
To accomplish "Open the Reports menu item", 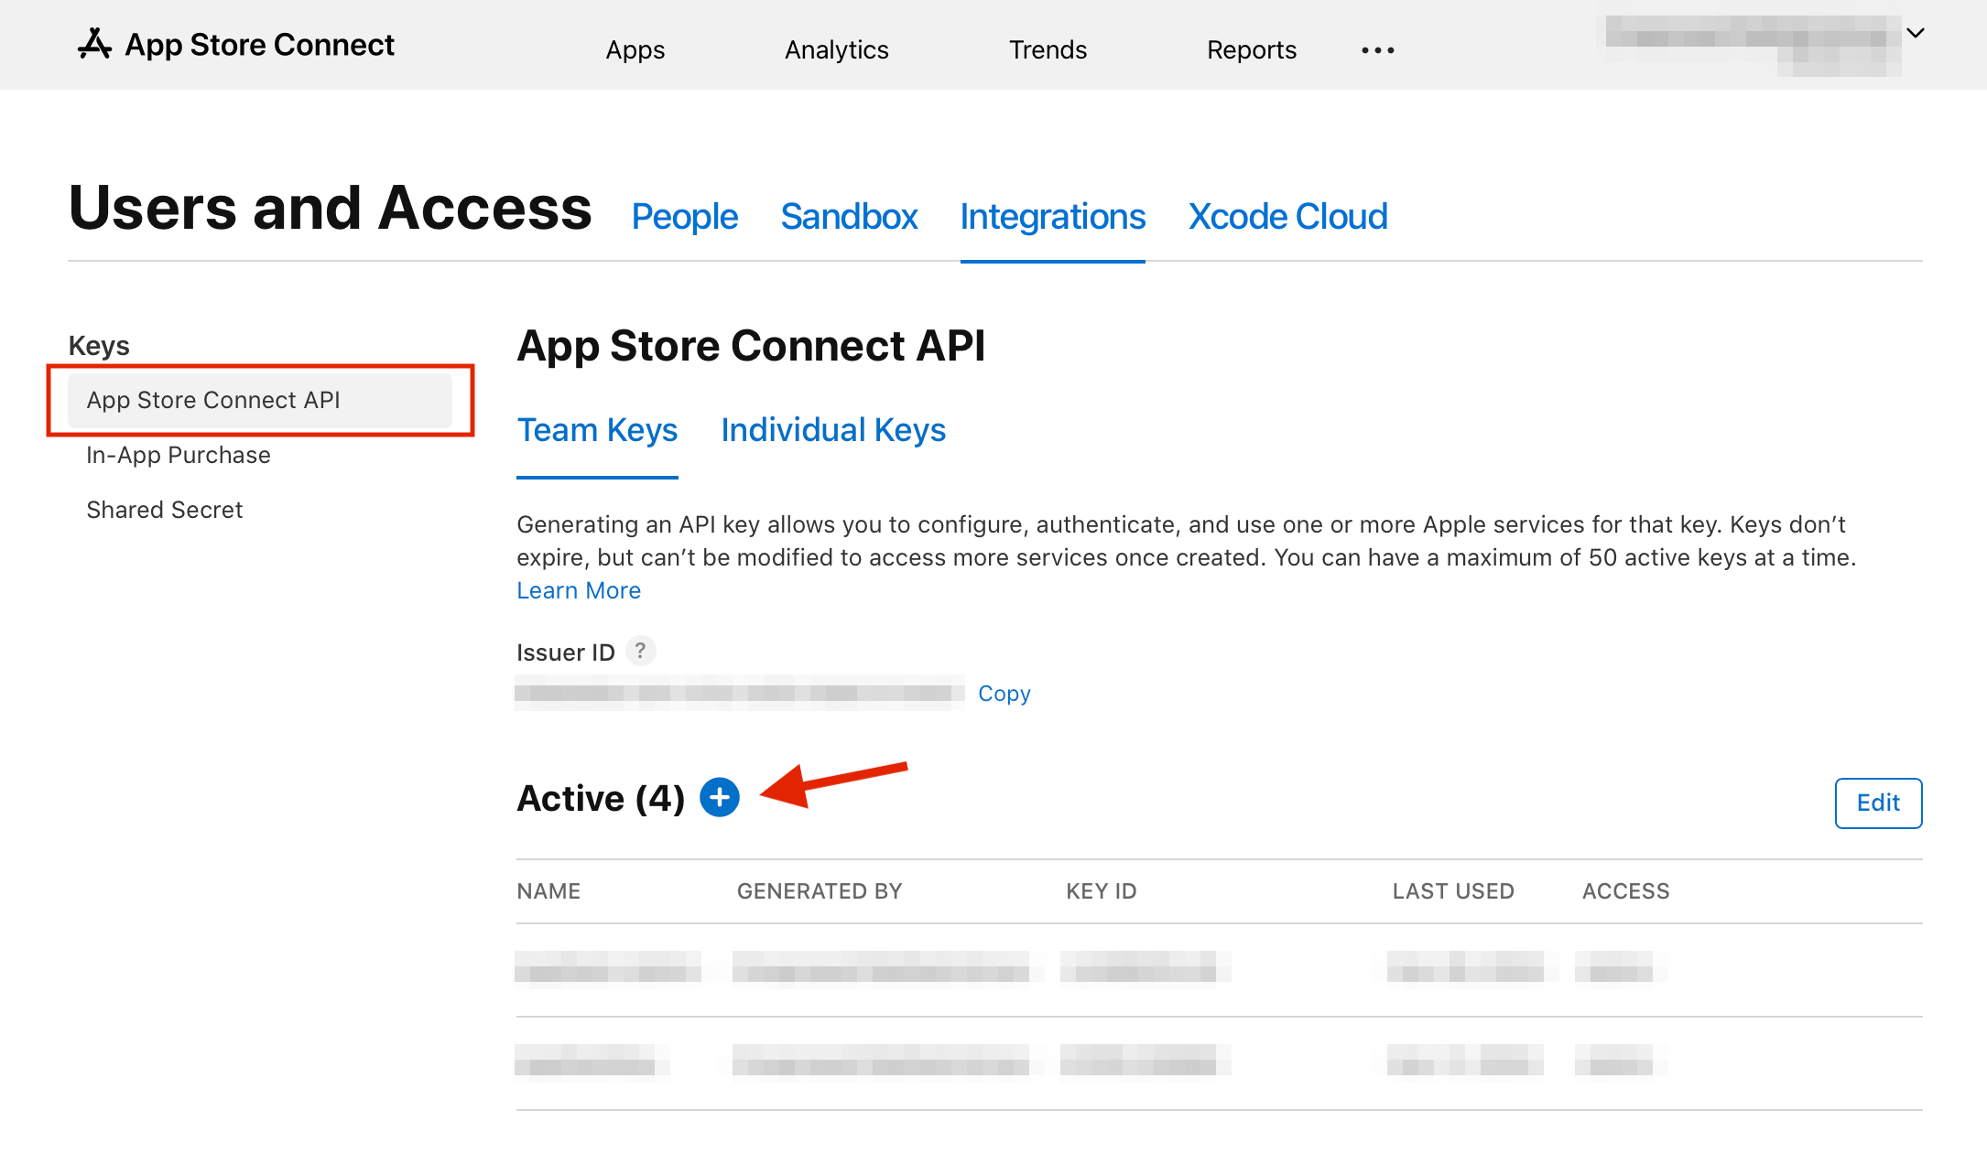I will click(1251, 50).
